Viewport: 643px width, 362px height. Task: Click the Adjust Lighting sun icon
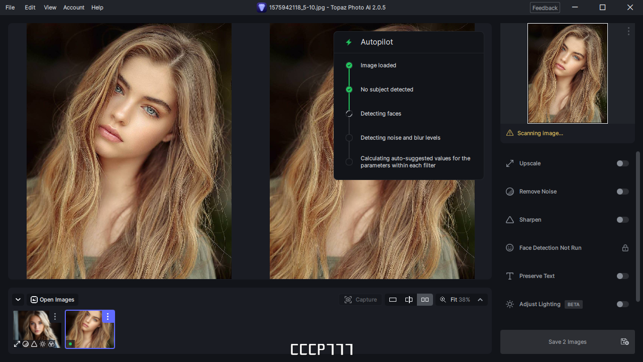(x=510, y=304)
